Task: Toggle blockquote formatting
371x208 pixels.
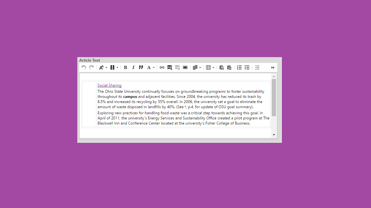Action: (x=141, y=67)
